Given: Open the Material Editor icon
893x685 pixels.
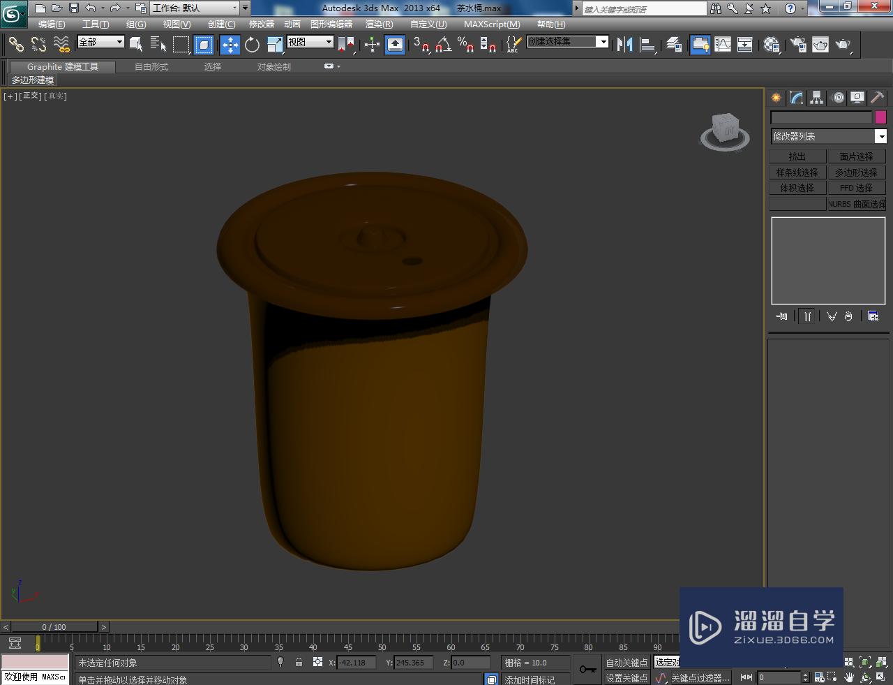Looking at the screenshot, I should [771, 45].
